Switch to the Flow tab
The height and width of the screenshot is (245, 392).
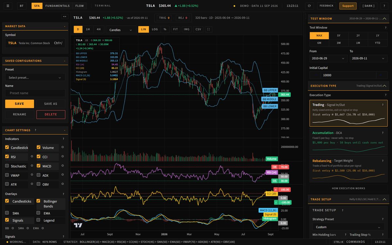pos(79,6)
